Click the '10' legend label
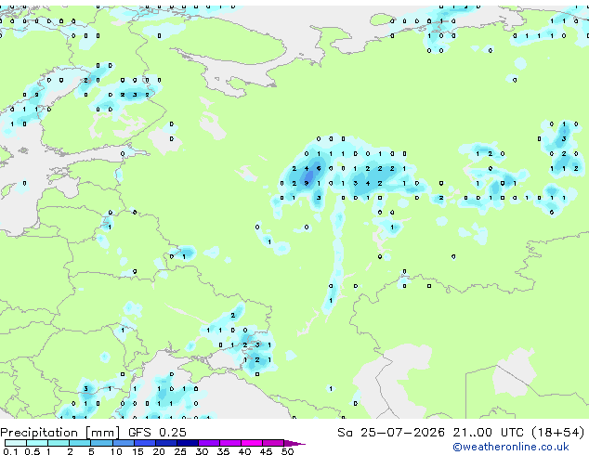Image resolution: width=589 pixels, height=455 pixels. pyautogui.click(x=116, y=451)
